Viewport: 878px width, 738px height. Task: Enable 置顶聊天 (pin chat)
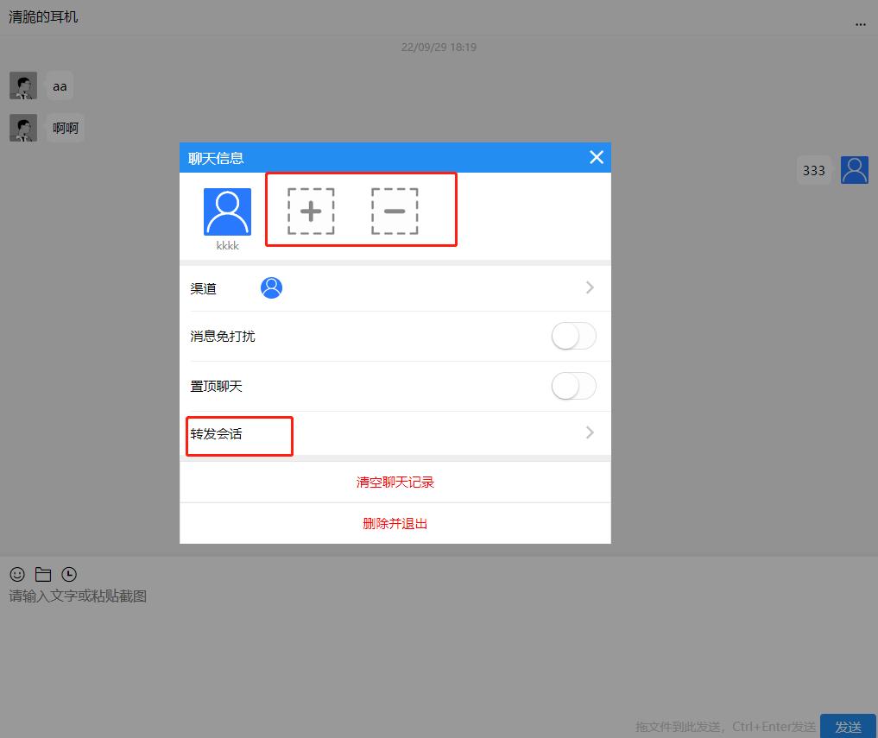(x=573, y=386)
